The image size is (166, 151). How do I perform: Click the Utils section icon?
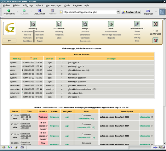tap(111, 24)
